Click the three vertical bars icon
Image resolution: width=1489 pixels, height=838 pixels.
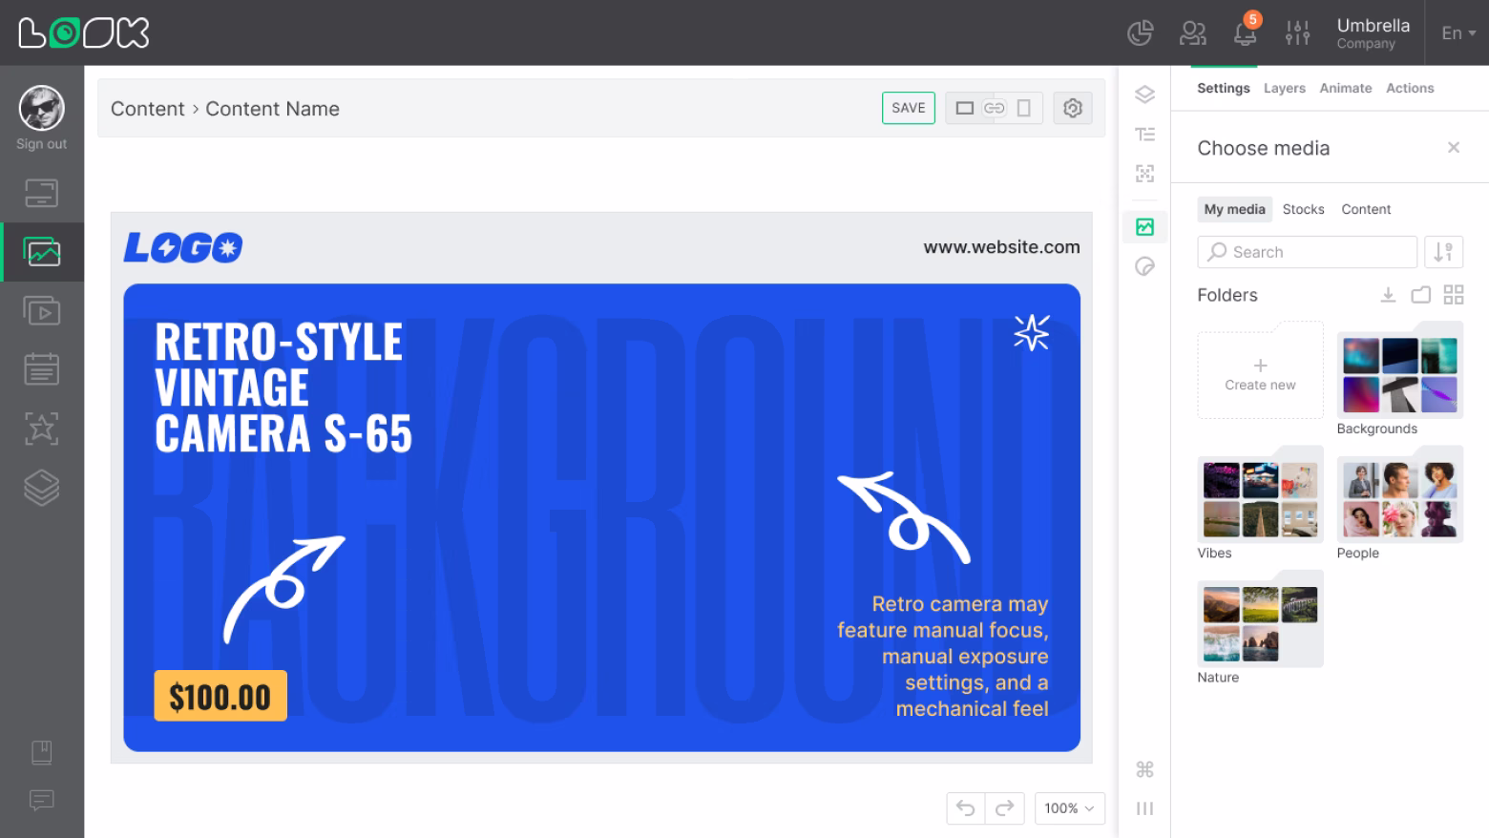1144,808
